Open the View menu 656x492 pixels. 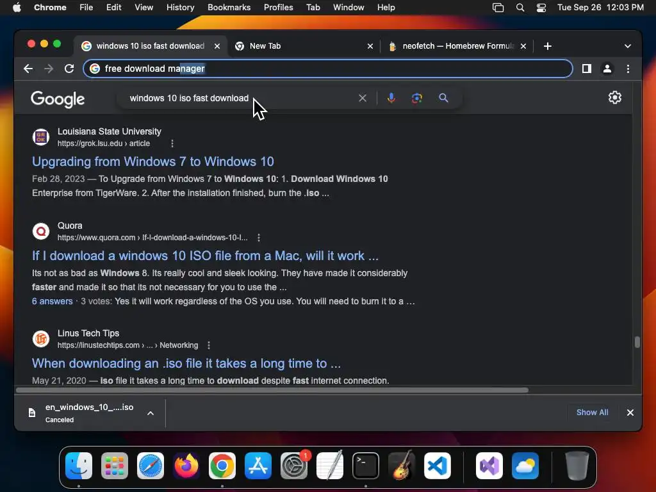pos(144,8)
